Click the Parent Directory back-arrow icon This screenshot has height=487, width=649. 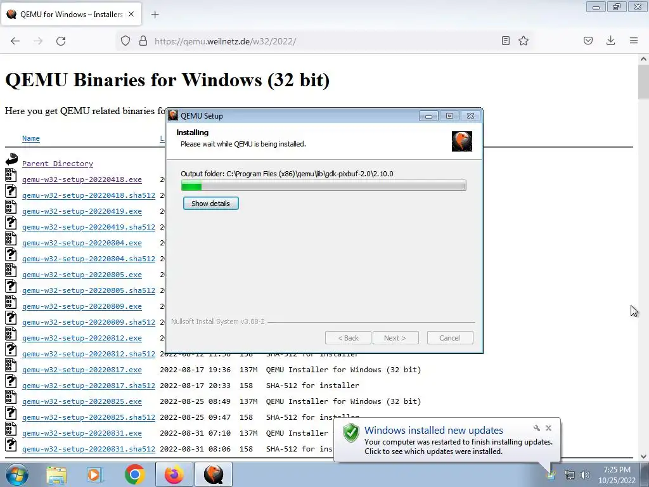coord(11,159)
